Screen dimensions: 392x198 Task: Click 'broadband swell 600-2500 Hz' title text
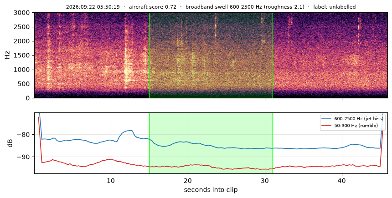(x=223, y=7)
